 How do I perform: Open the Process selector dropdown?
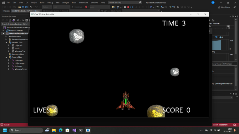(x=27, y=11)
